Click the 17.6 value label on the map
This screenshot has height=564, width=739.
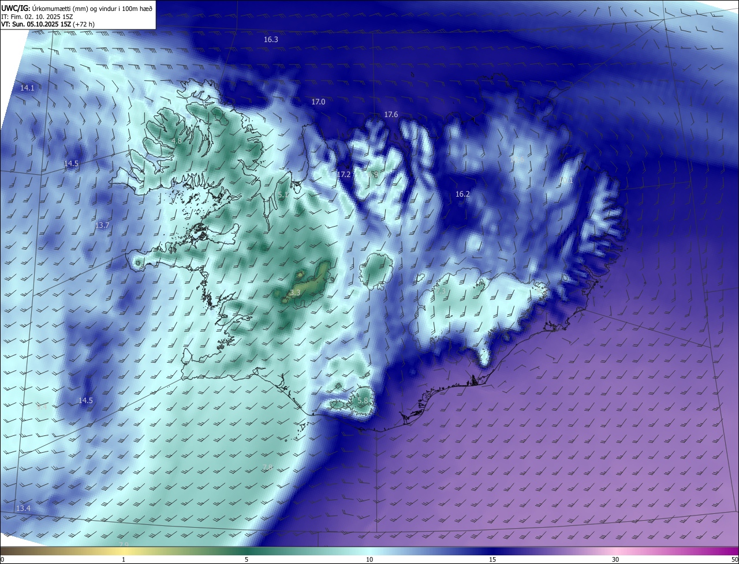pos(391,115)
